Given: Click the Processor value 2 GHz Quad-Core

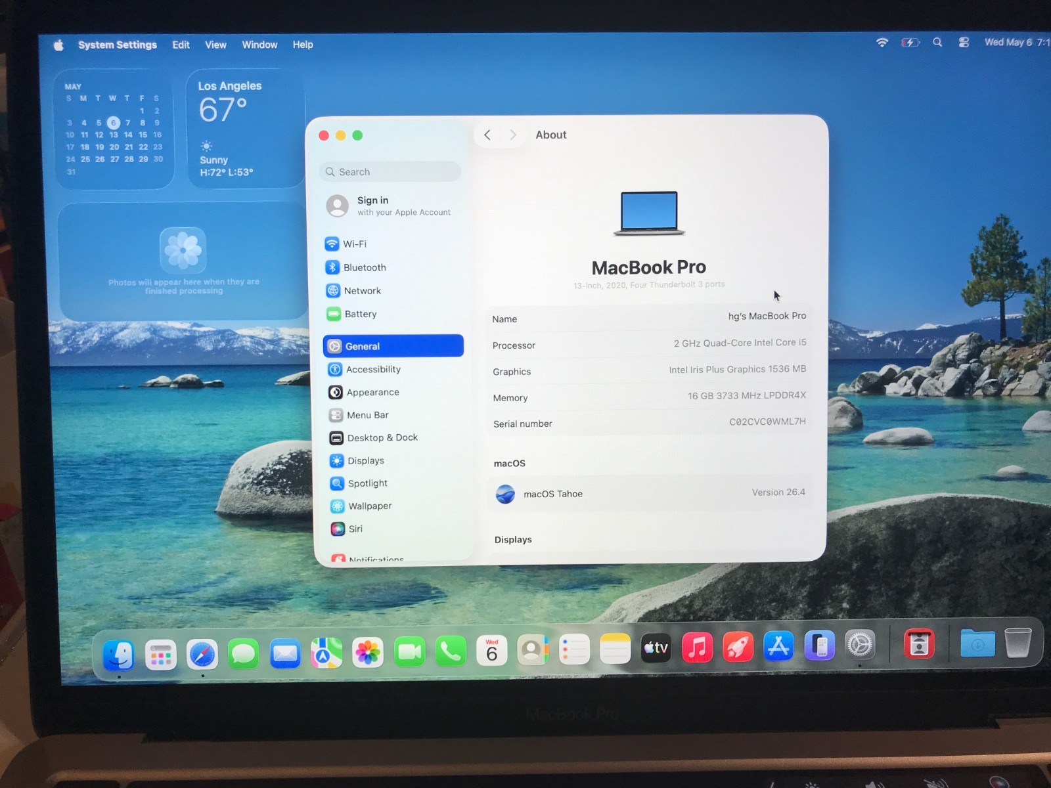Looking at the screenshot, I should [x=740, y=343].
